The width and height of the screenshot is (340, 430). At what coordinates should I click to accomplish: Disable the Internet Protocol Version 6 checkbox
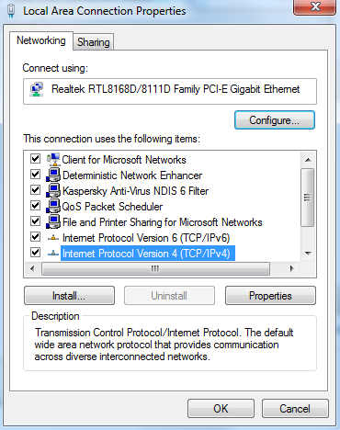(x=35, y=237)
